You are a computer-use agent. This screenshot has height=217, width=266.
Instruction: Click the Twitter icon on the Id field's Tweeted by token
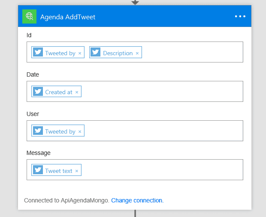[38, 52]
